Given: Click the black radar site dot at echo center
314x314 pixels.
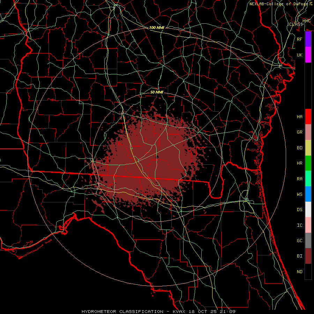Looking at the screenshot, I should [x=157, y=157].
